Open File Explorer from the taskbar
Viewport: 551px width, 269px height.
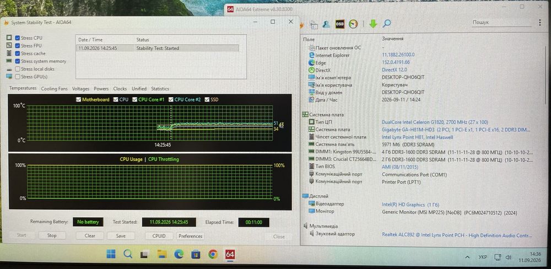[x=161, y=254]
